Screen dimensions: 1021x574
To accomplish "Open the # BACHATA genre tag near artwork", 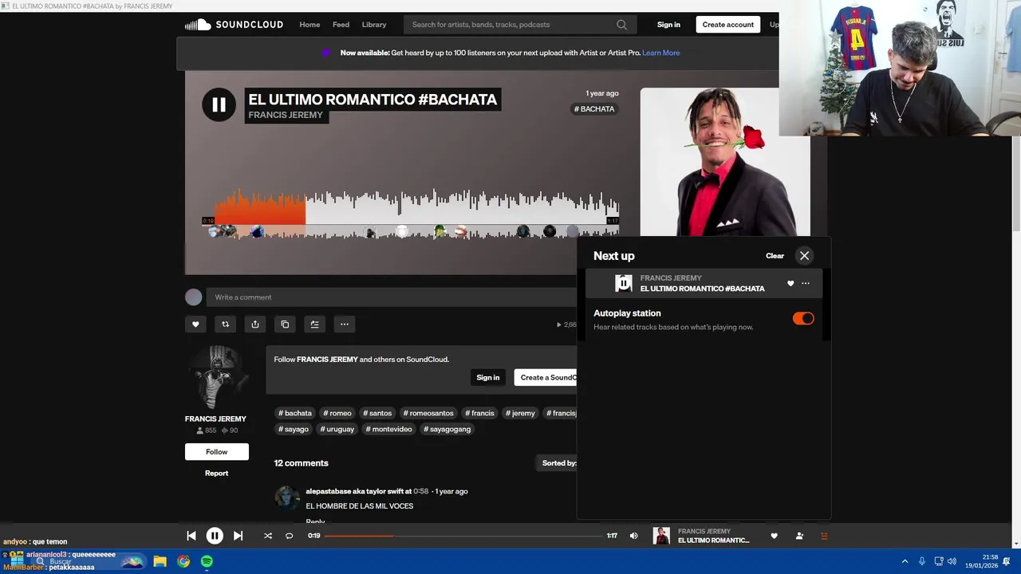I will point(594,109).
